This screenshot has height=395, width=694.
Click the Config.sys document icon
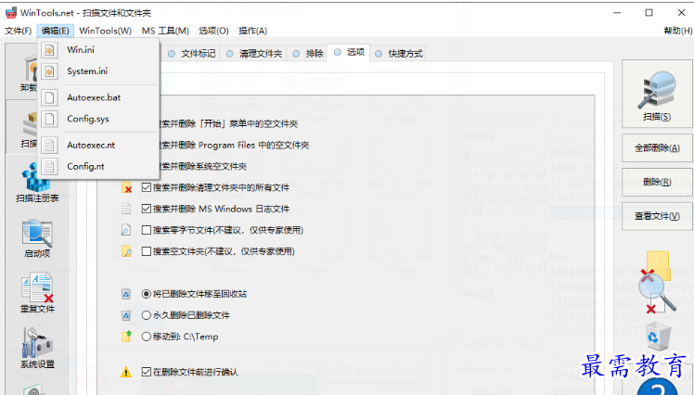[x=49, y=119]
